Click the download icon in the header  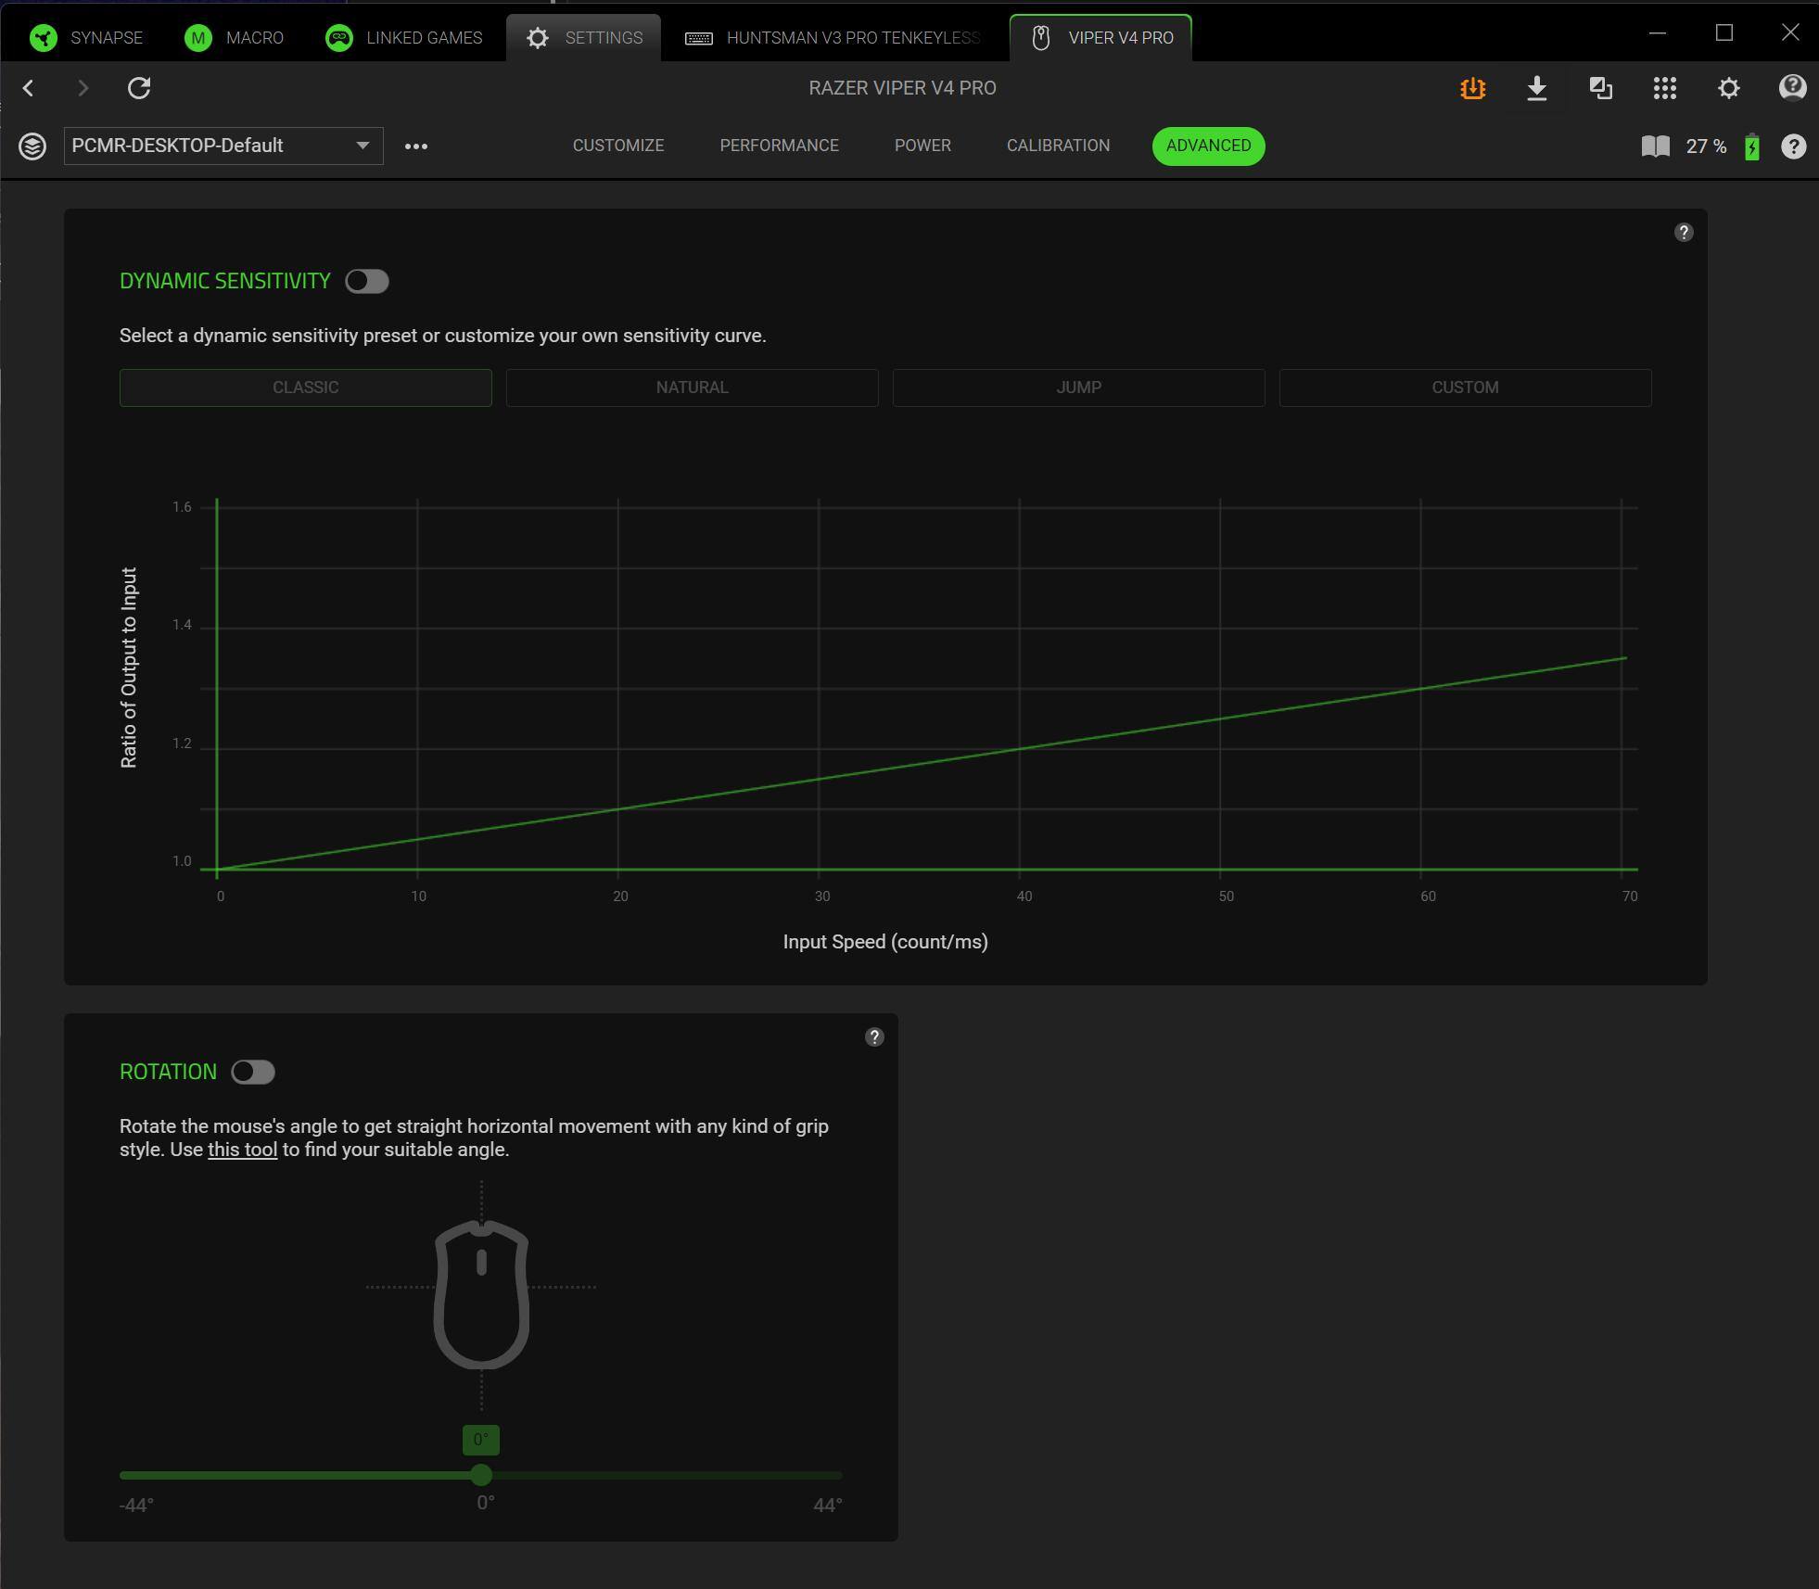point(1537,88)
